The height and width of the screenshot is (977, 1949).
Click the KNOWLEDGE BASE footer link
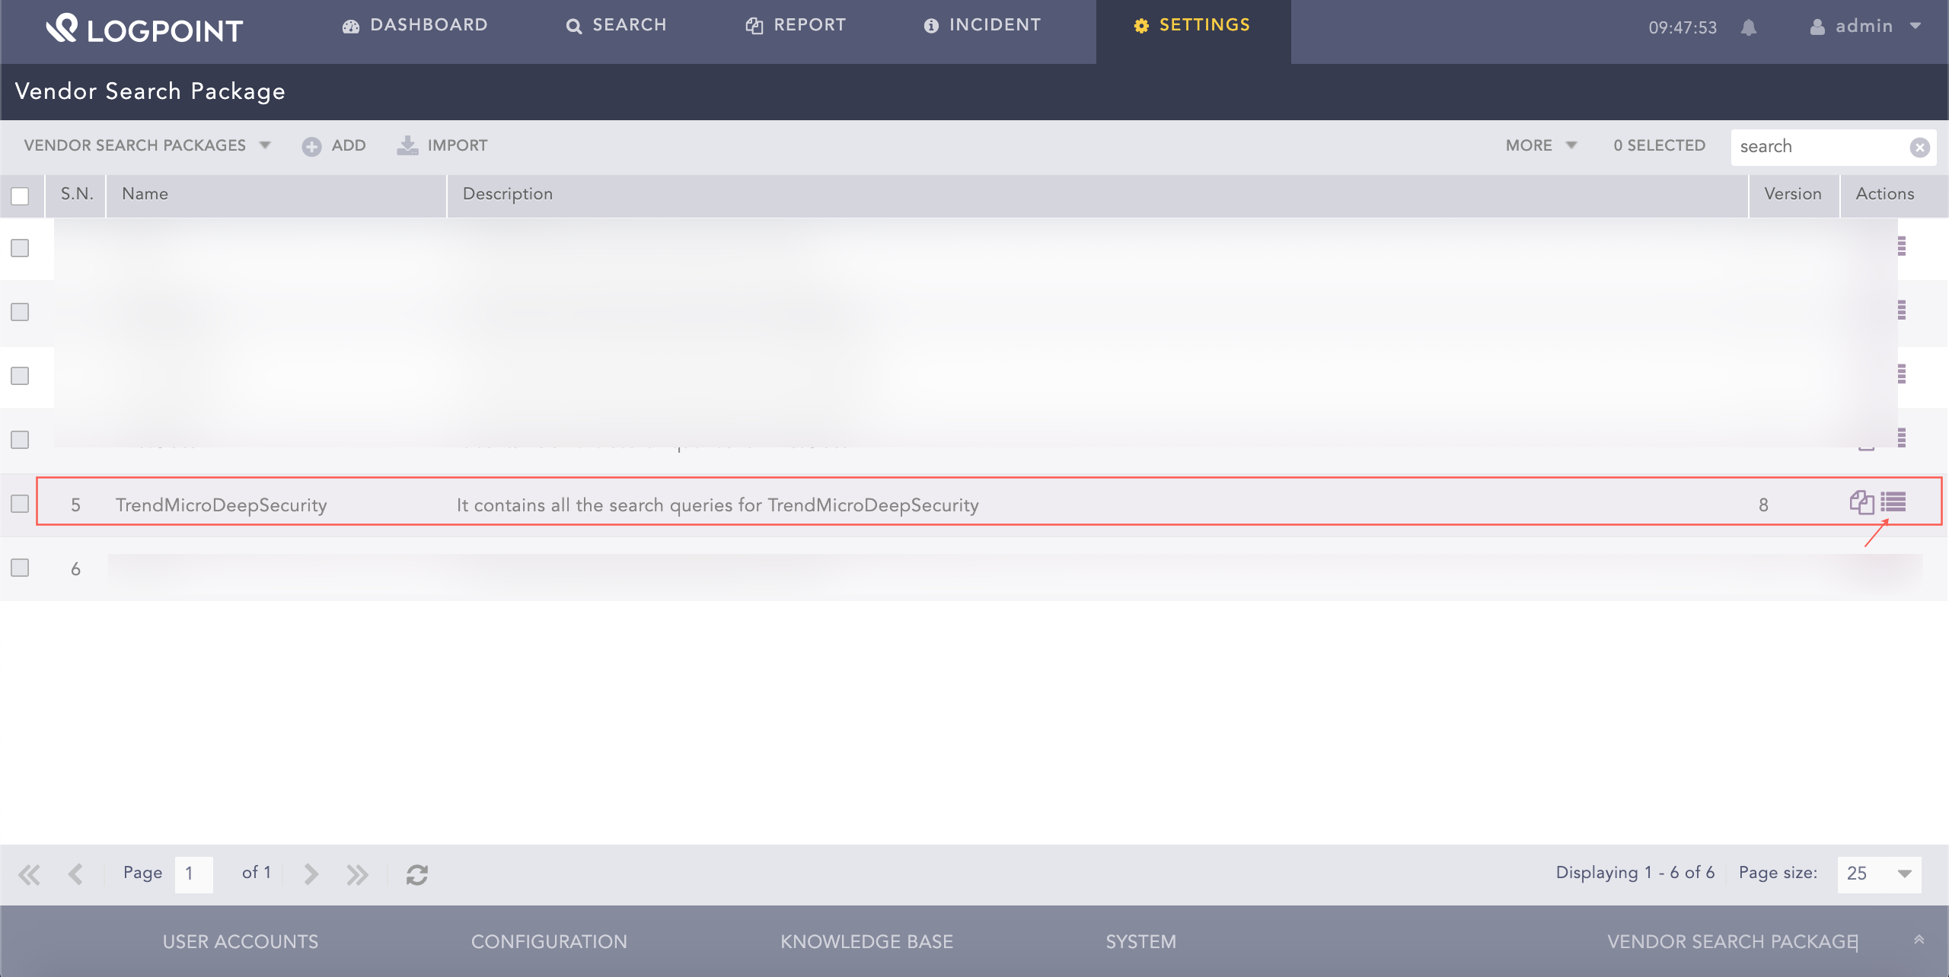(x=866, y=941)
